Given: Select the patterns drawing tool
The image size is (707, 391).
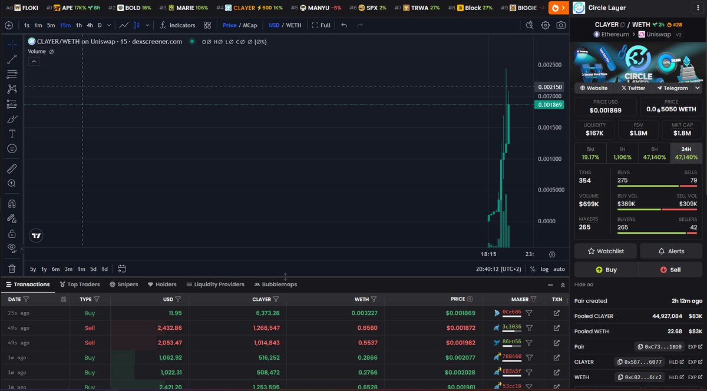Looking at the screenshot, I should pyautogui.click(x=12, y=89).
